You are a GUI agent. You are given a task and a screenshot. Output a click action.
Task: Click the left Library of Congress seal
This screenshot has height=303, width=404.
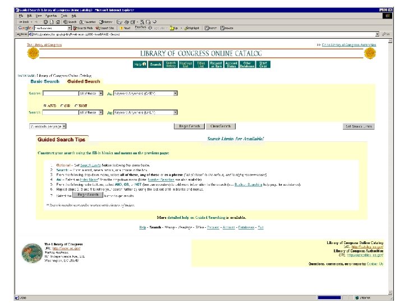[33, 53]
